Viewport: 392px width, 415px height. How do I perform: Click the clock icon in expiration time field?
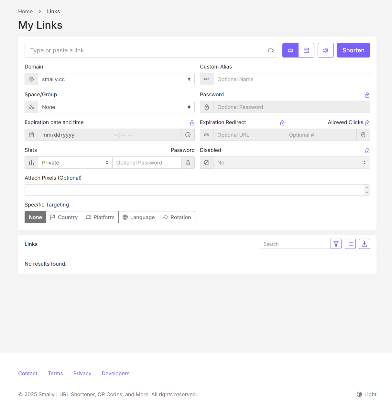(x=188, y=135)
